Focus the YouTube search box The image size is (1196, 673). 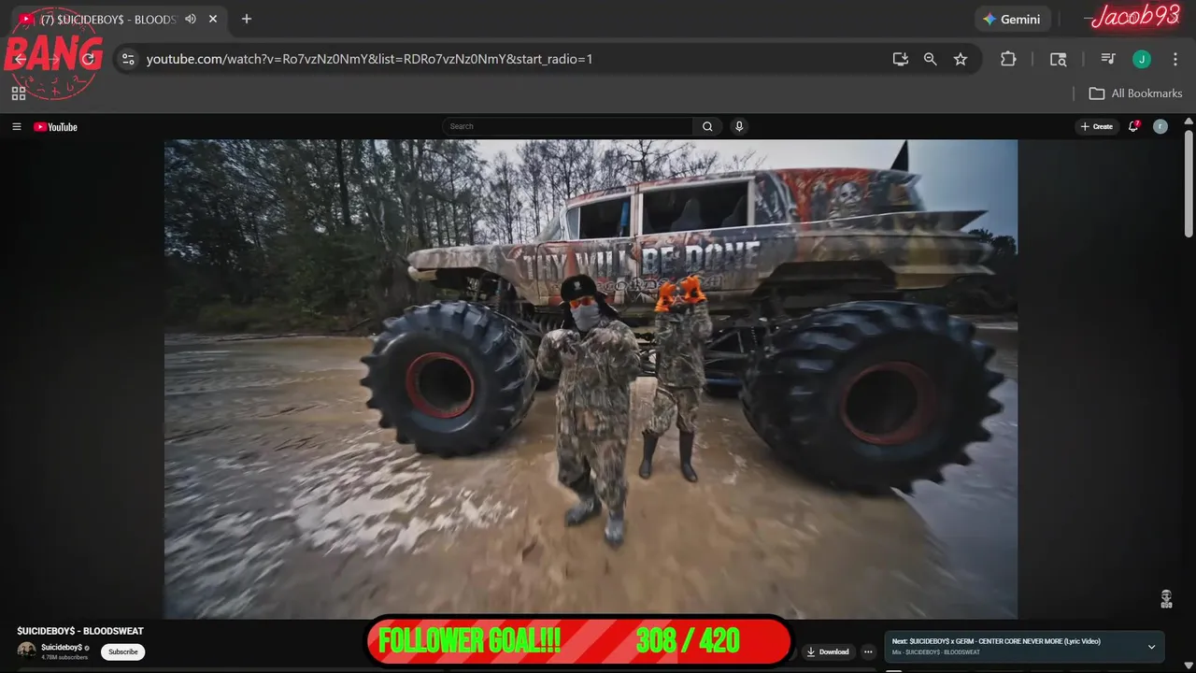click(x=567, y=126)
